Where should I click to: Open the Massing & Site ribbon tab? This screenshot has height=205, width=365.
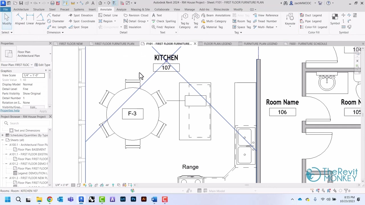tap(140, 9)
